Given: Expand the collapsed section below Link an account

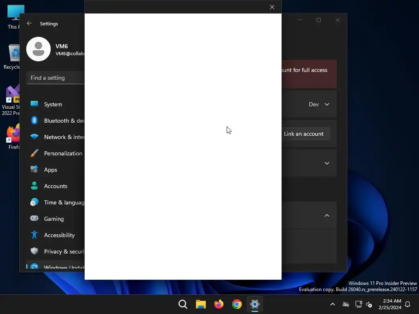Looking at the screenshot, I should (327, 163).
